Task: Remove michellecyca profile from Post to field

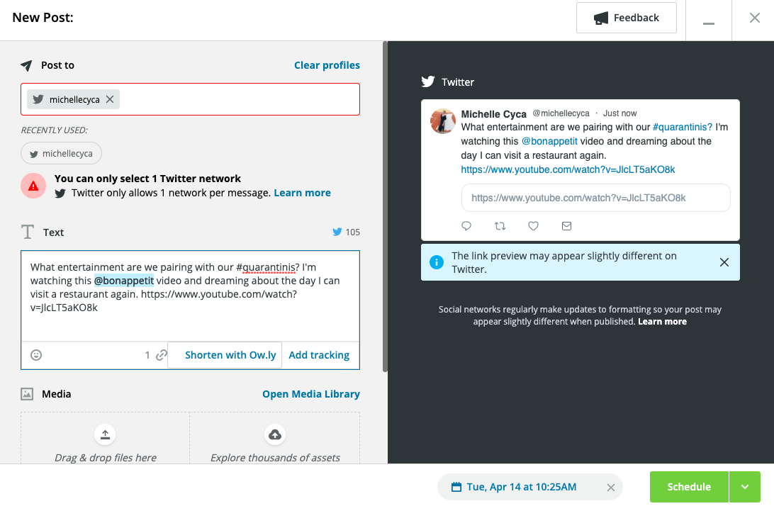Action: 110,100
